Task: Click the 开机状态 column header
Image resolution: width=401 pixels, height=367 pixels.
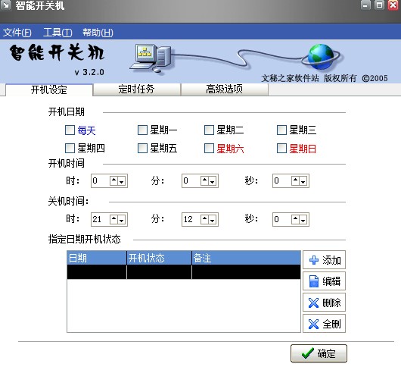Action: [x=159, y=258]
